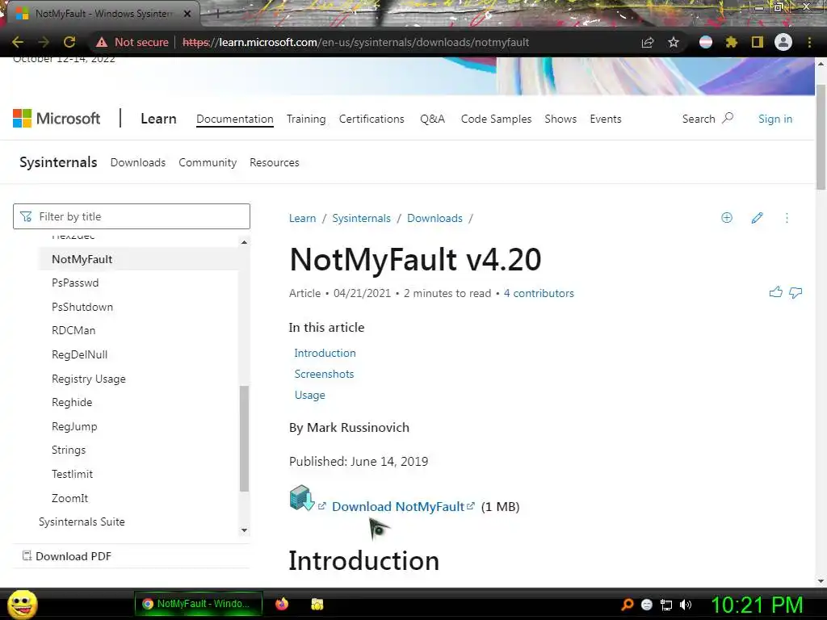Viewport: 827px width, 620px height.
Task: Click the browser forward arrow
Action: (44, 42)
